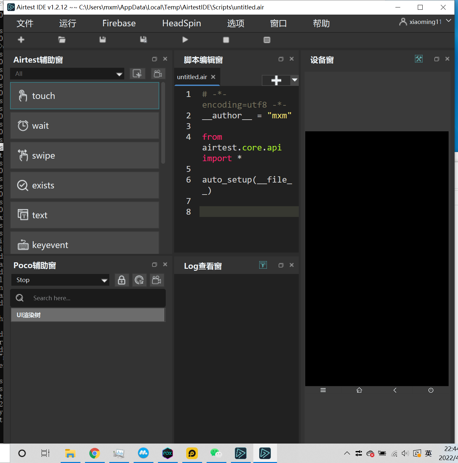Click the Save As toolbar icon
458x463 pixels.
[x=143, y=40]
